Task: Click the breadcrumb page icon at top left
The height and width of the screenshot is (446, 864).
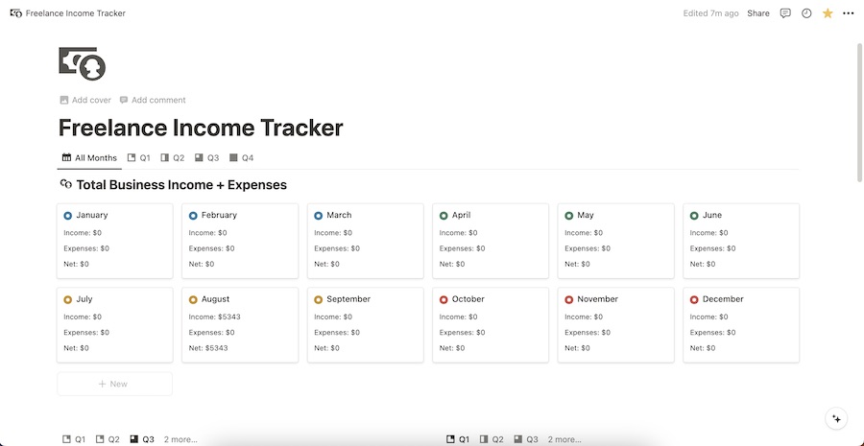Action: (x=16, y=13)
